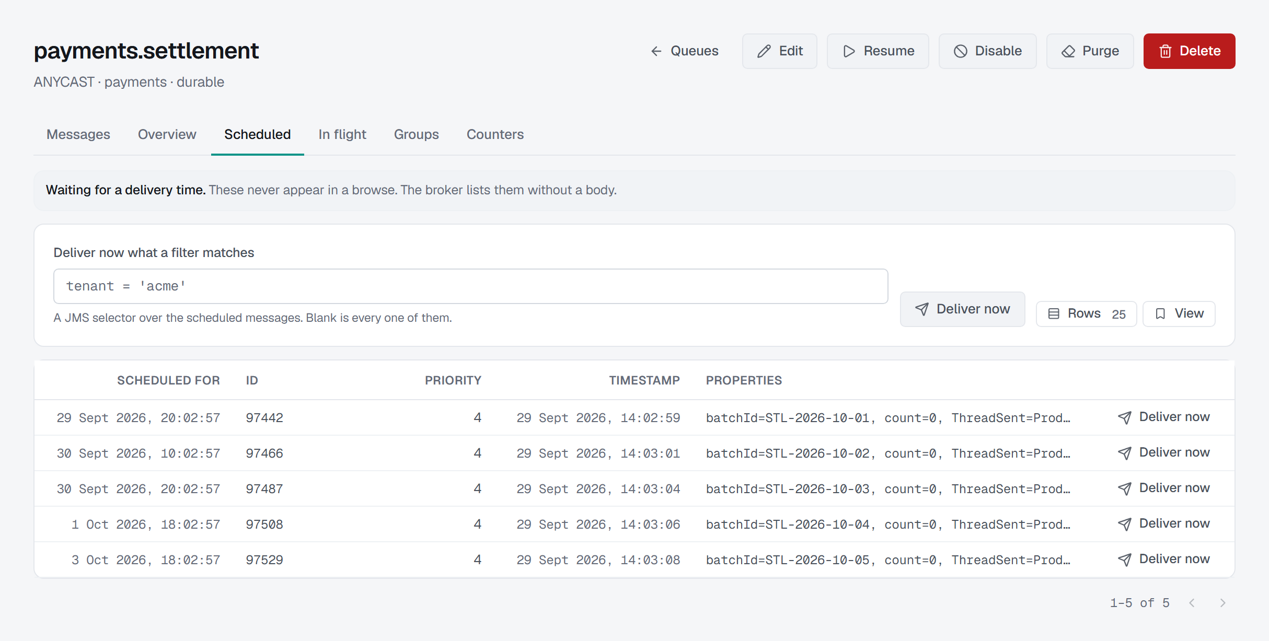Click the ban icon on Disable
This screenshot has width=1269, height=641.
pyautogui.click(x=960, y=51)
